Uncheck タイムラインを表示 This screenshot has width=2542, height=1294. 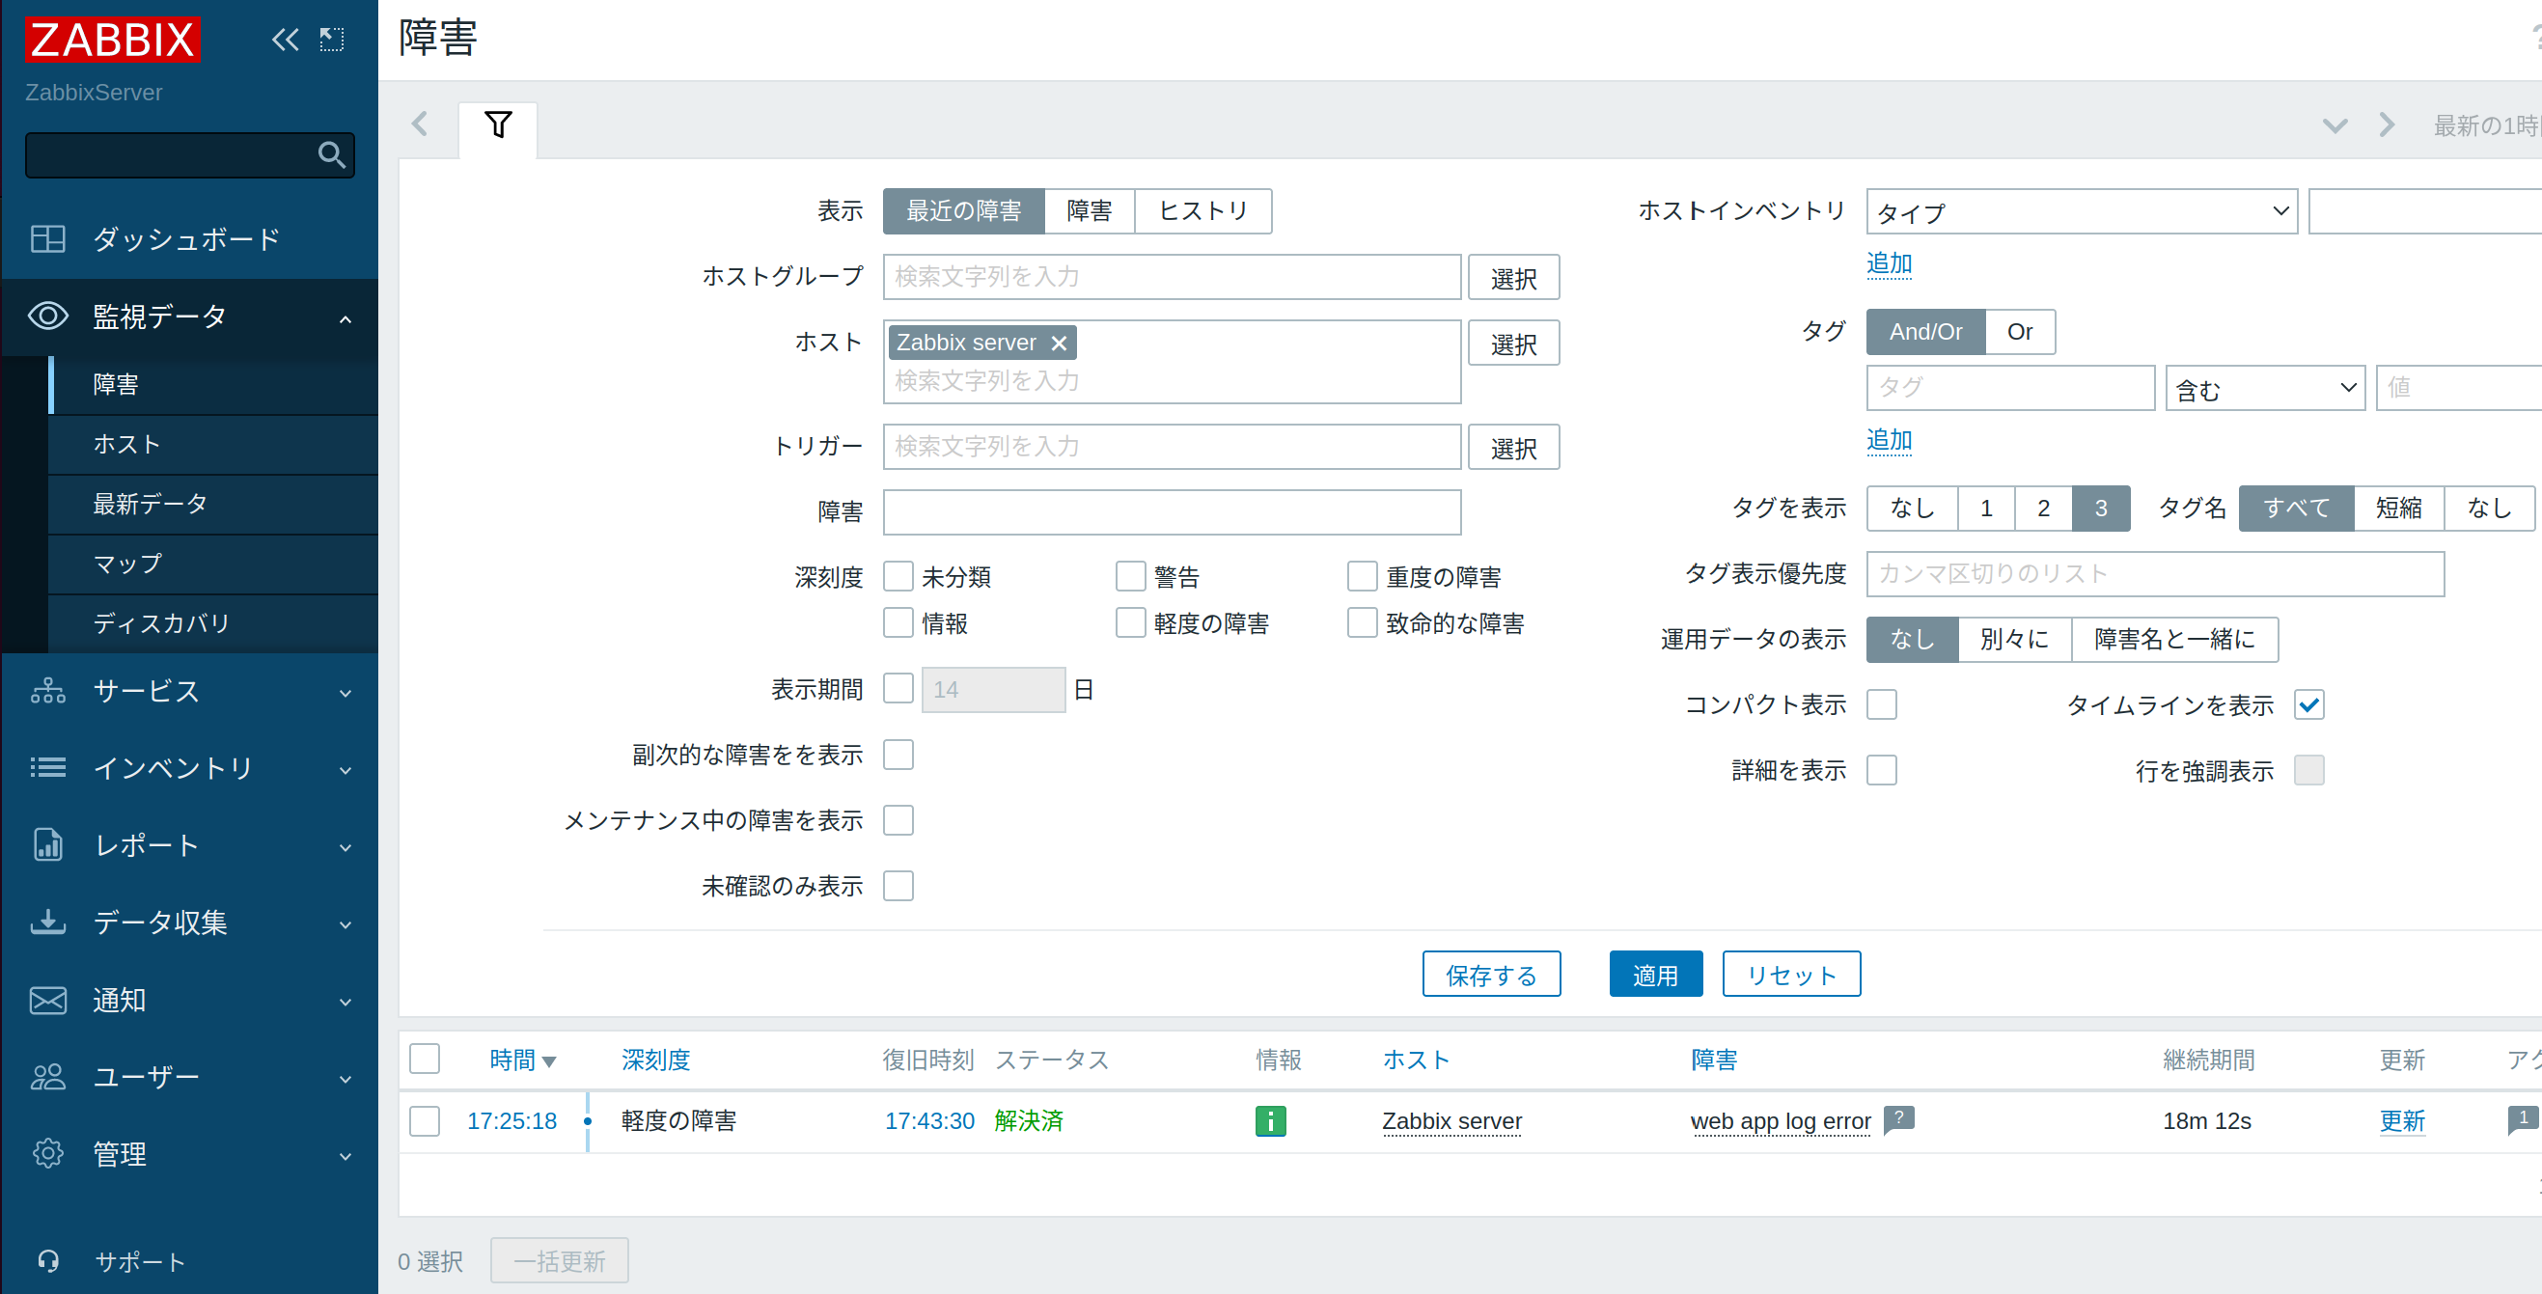click(2309, 703)
